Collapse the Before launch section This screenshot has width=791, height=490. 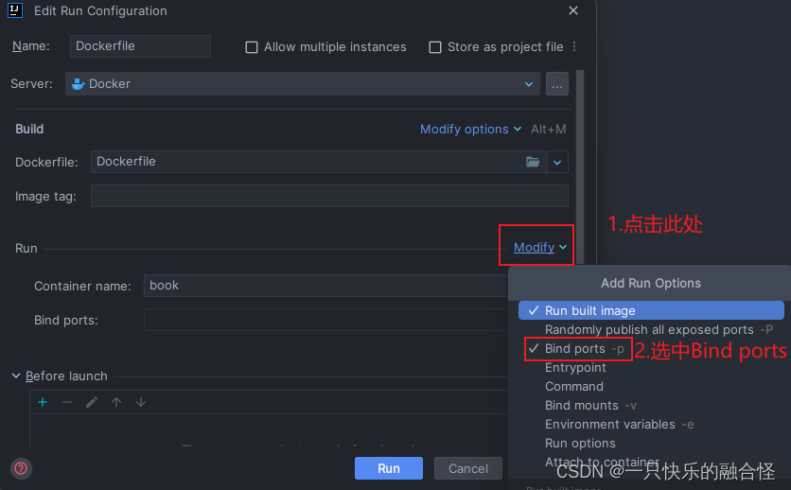tap(16, 376)
